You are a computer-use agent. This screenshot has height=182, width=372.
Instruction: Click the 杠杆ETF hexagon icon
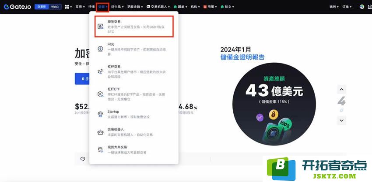(100, 94)
